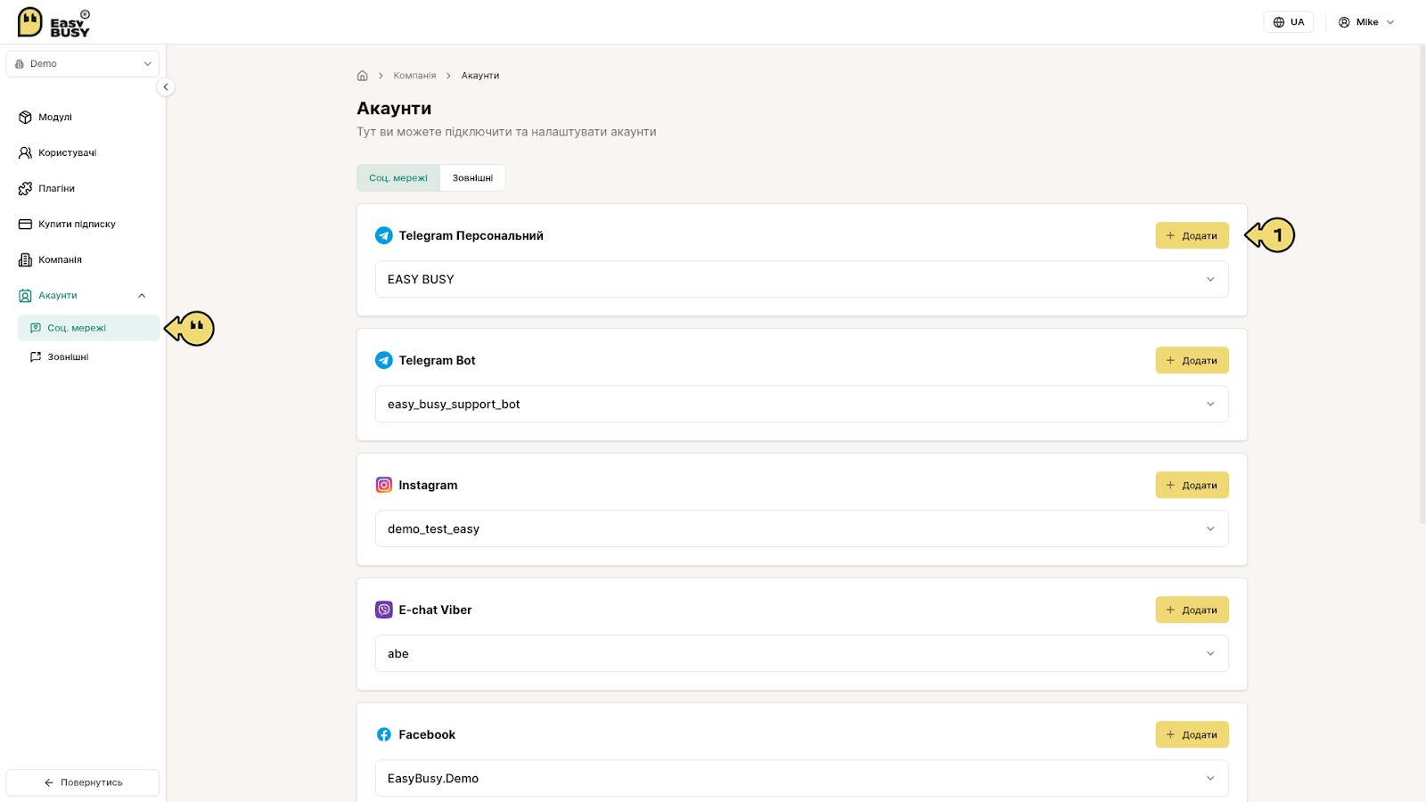Click the Модулі cube icon
This screenshot has width=1426, height=802.
click(25, 118)
